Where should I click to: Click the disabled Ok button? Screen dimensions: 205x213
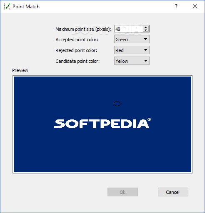point(122,192)
